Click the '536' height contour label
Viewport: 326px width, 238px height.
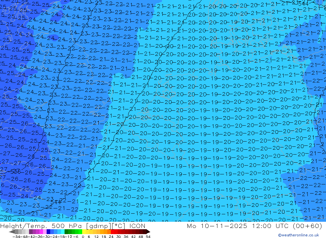[x=16, y=171]
